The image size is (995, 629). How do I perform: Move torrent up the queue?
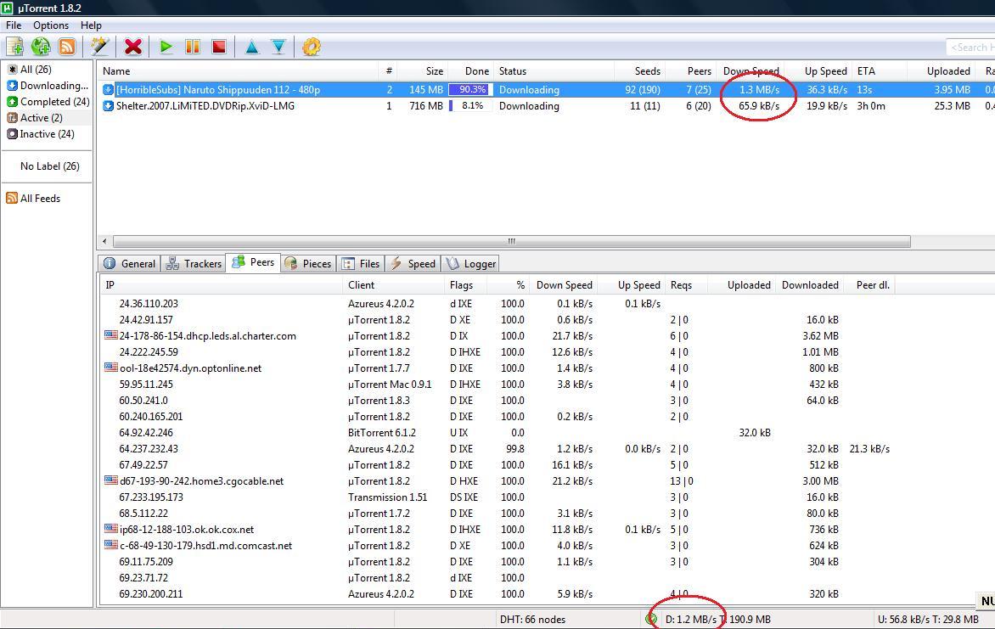click(x=252, y=47)
